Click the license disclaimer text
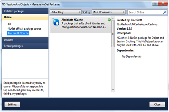The image size is (169, 112). [24, 88]
